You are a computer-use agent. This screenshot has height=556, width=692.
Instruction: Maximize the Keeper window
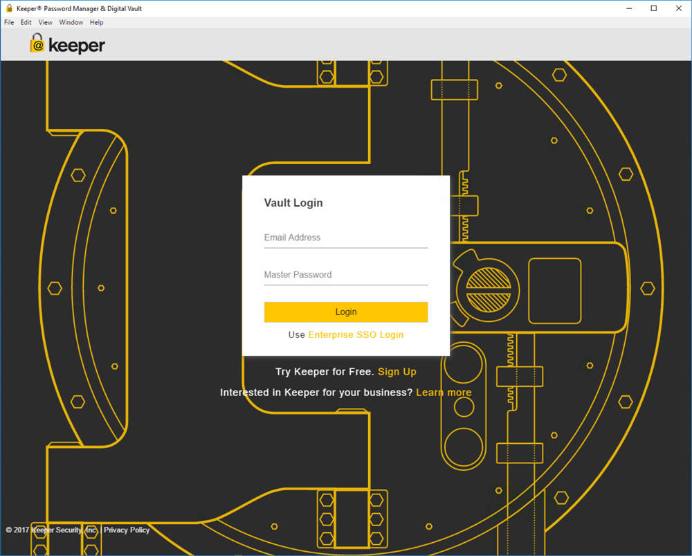click(x=654, y=8)
